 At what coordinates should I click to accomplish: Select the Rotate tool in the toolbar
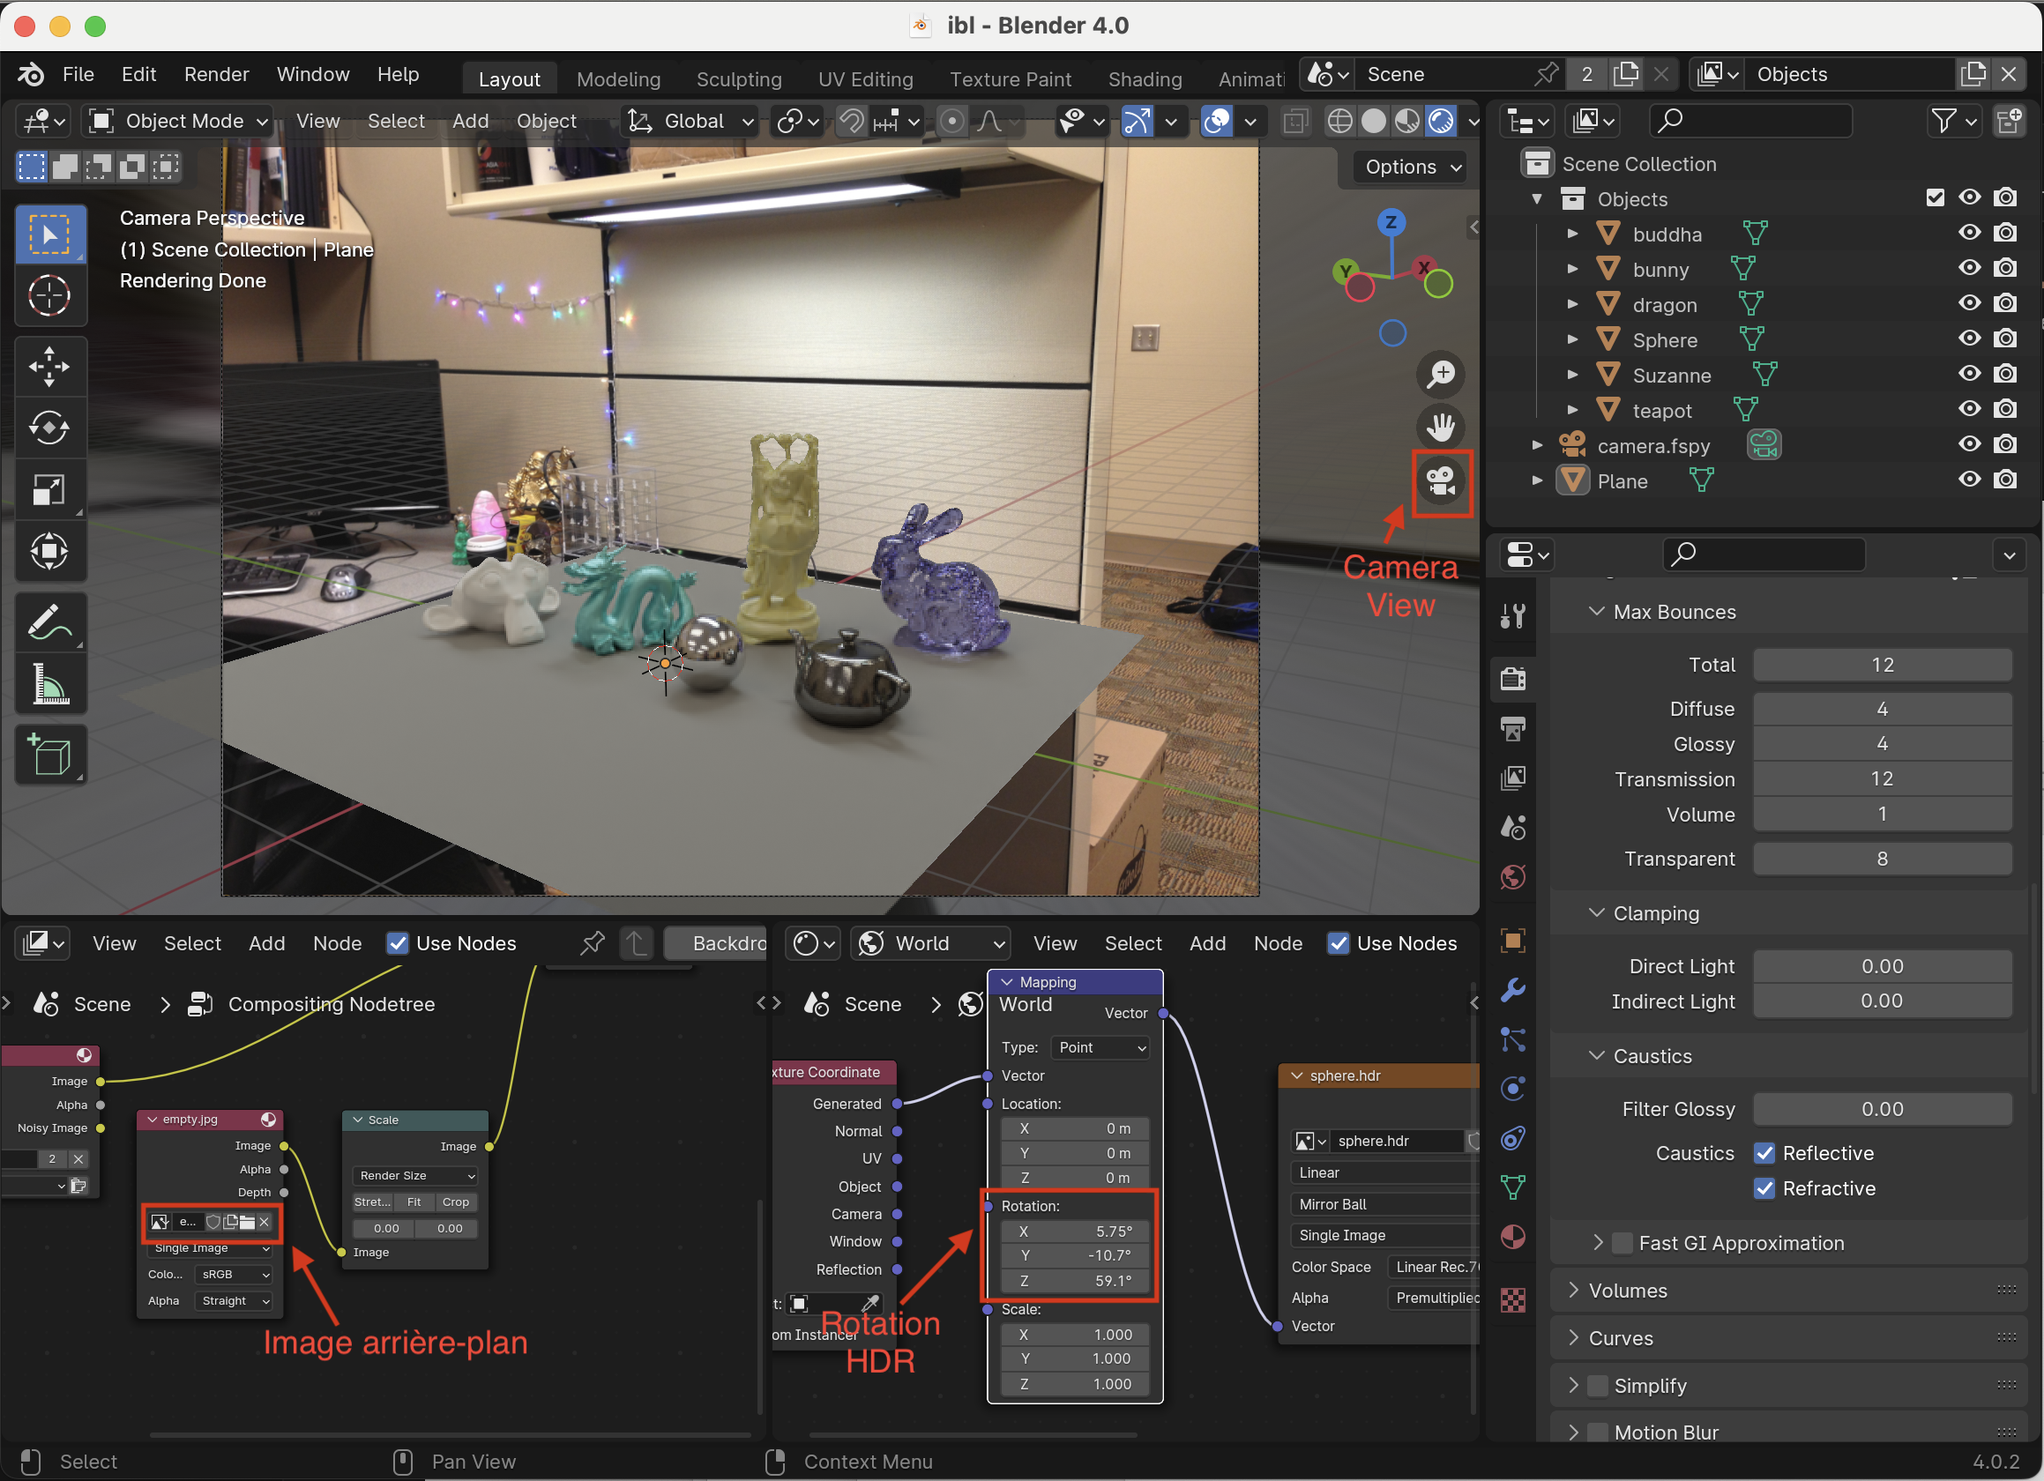pyautogui.click(x=49, y=428)
